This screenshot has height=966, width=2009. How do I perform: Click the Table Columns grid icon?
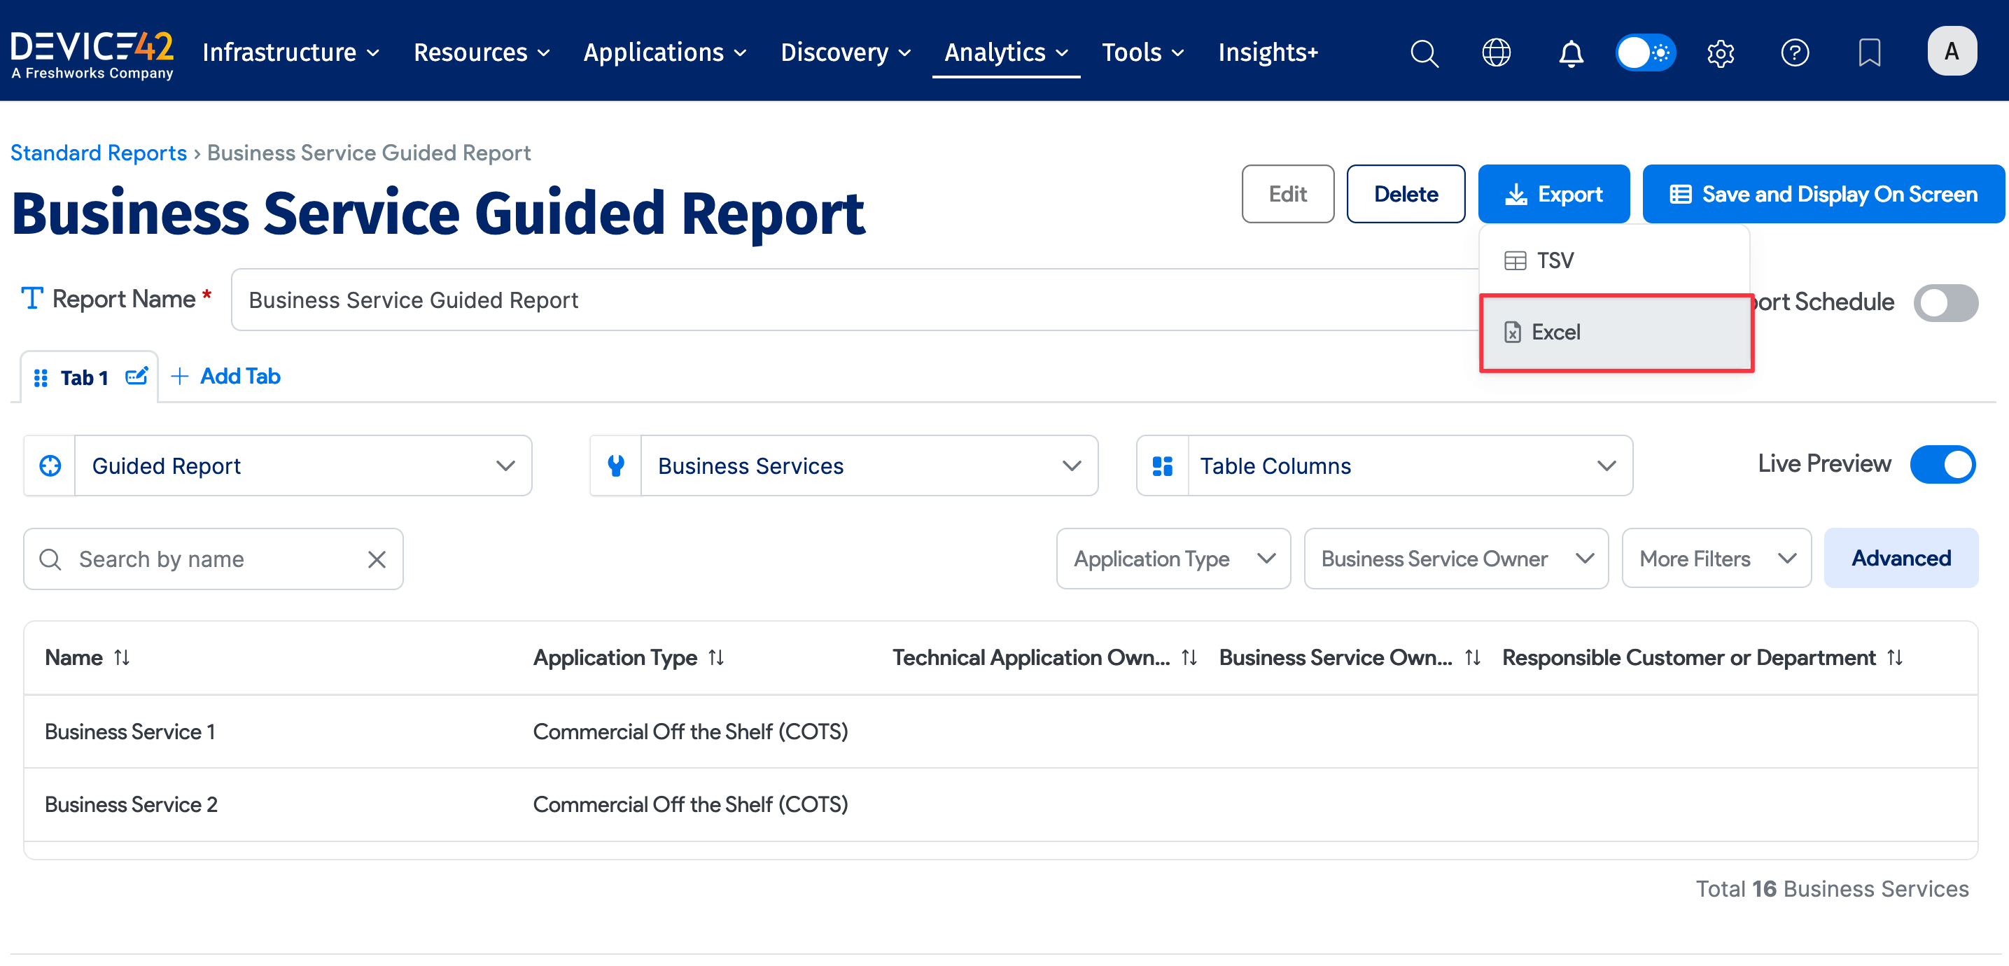[1162, 465]
